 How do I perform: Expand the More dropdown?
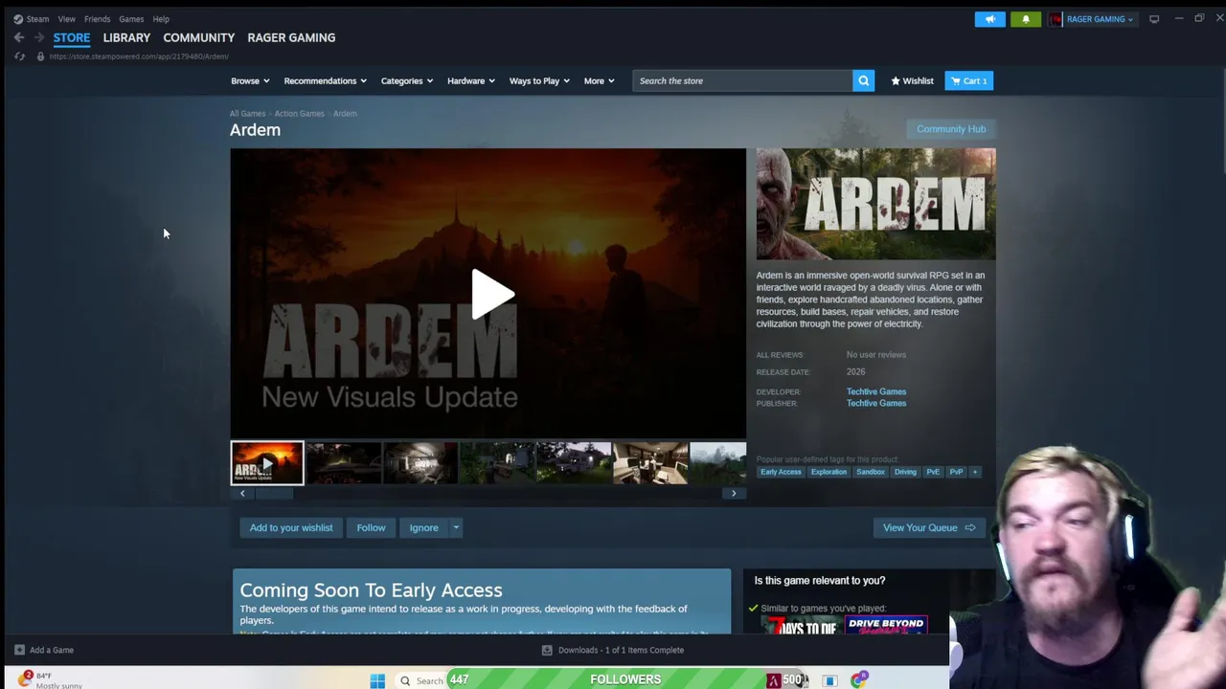[600, 80]
